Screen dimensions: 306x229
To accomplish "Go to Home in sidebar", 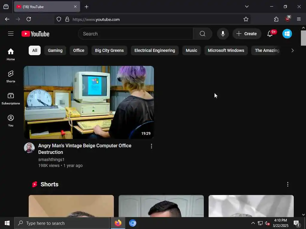I will point(11,54).
